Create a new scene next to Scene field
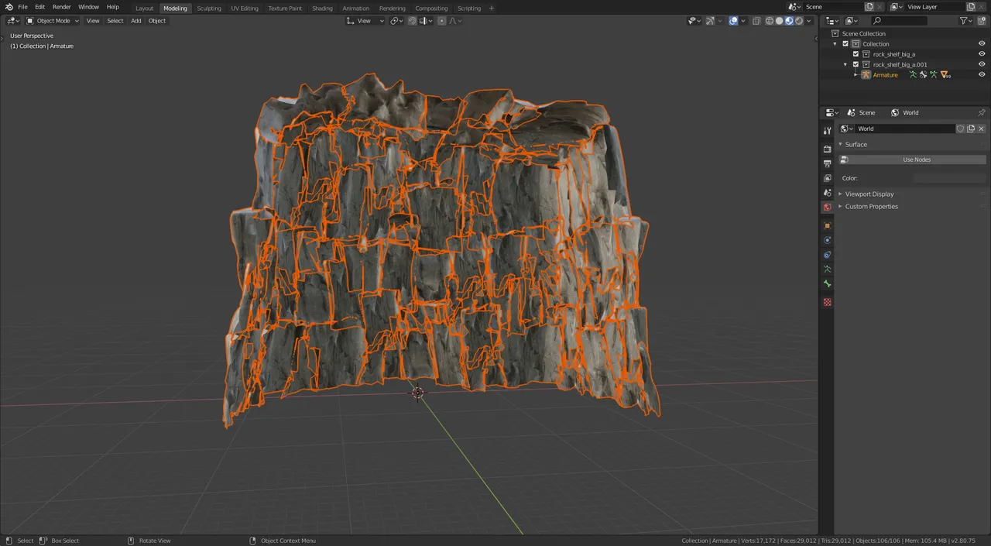Screen dimensions: 991x546 [869, 7]
